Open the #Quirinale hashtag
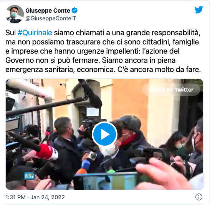The height and width of the screenshot is (205, 210). coord(35,33)
